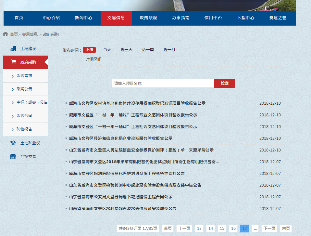Select the 不限 time filter
This screenshot has height=236, width=311.
(x=89, y=50)
